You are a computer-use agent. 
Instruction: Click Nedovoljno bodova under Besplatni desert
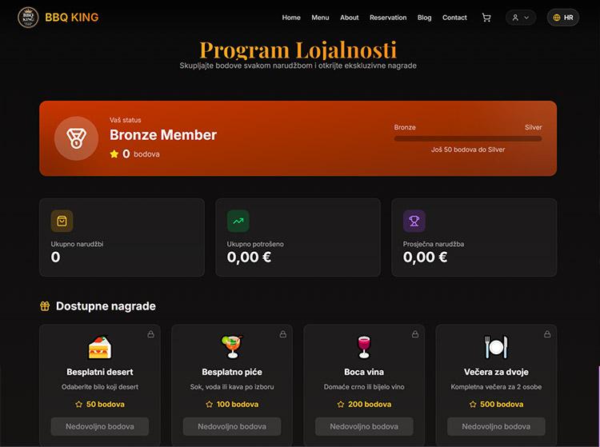99,426
